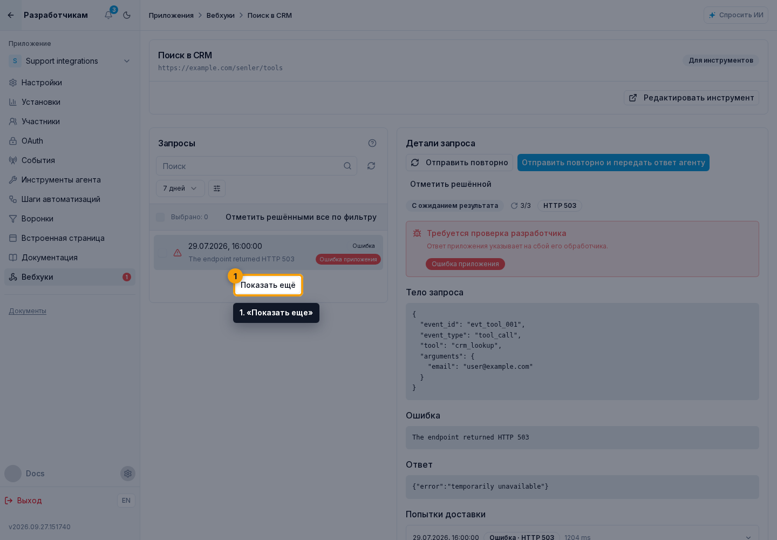This screenshot has height=540, width=777.
Task: Open the 7 дней period dropdown
Action: pyautogui.click(x=180, y=188)
